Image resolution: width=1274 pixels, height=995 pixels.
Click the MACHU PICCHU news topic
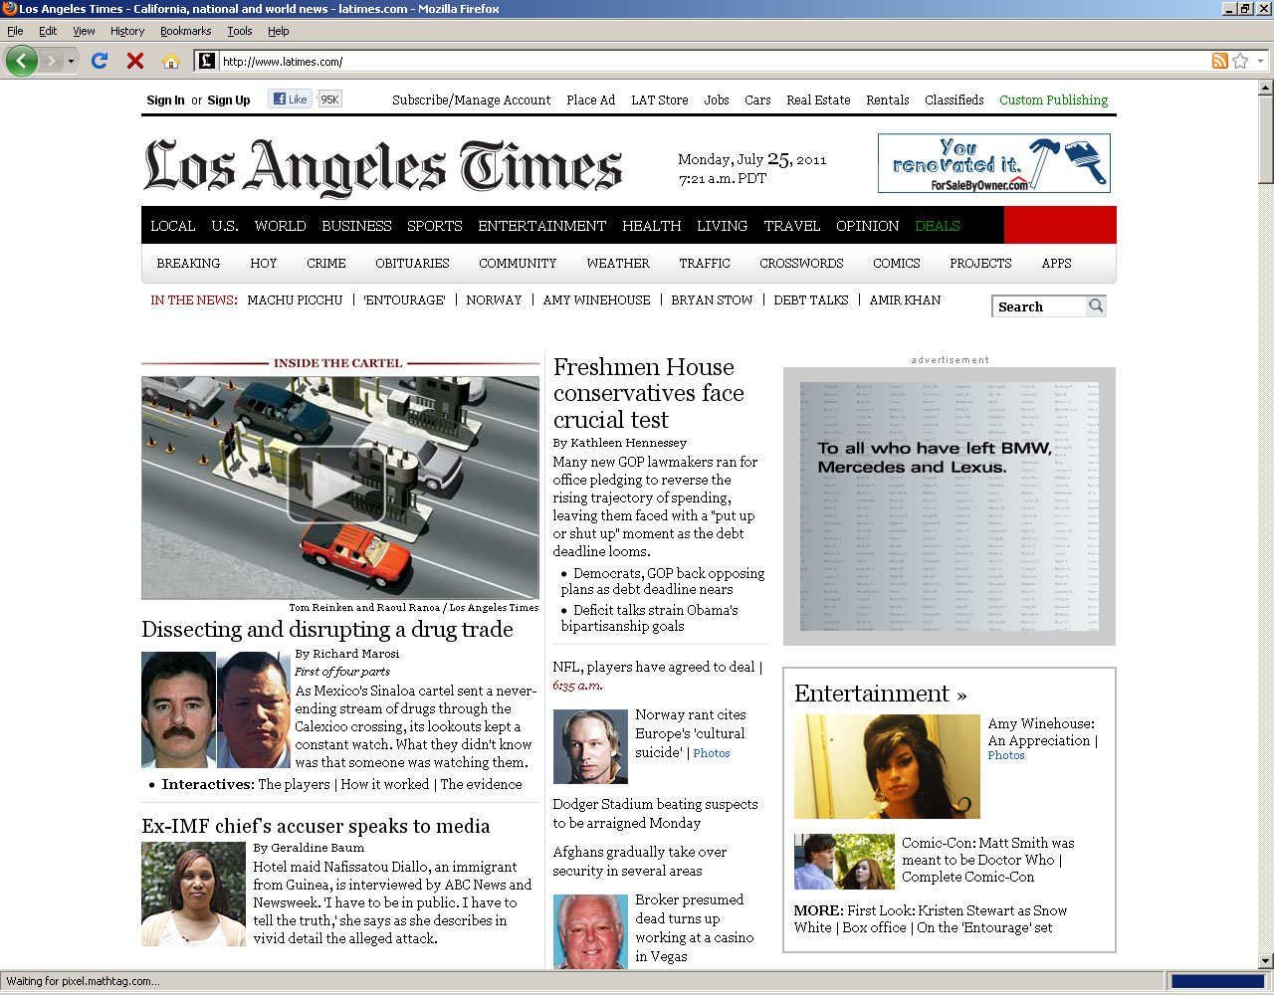pyautogui.click(x=295, y=300)
